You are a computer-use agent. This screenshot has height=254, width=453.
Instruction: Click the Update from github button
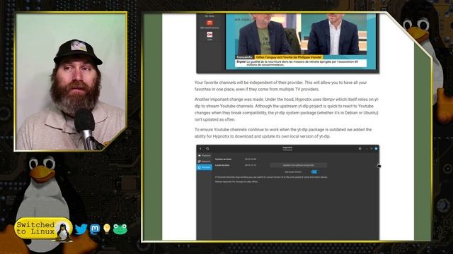(299, 165)
